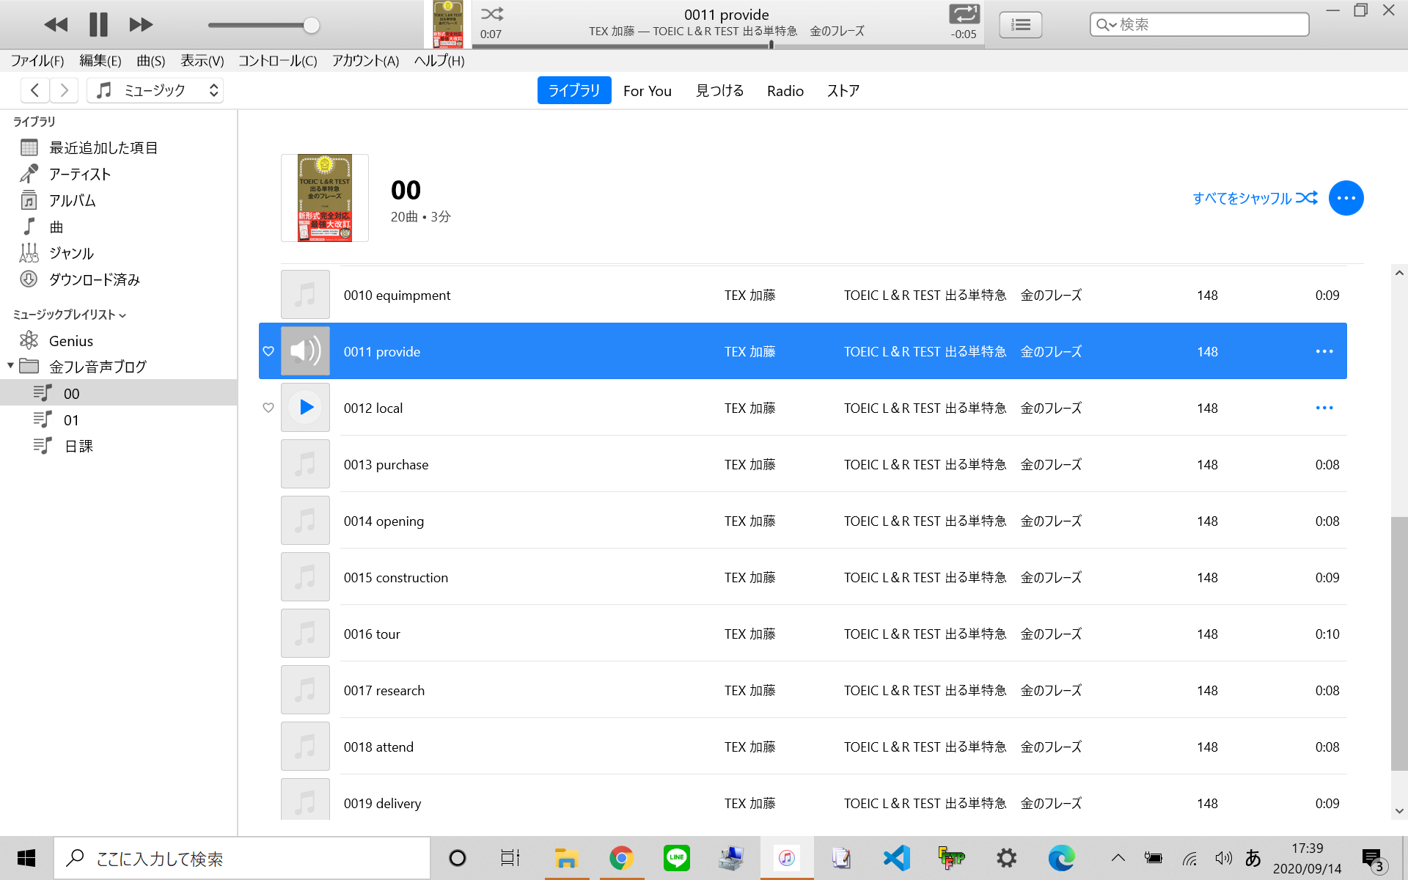Play the track 0012 local
This screenshot has width=1408, height=880.
click(307, 407)
